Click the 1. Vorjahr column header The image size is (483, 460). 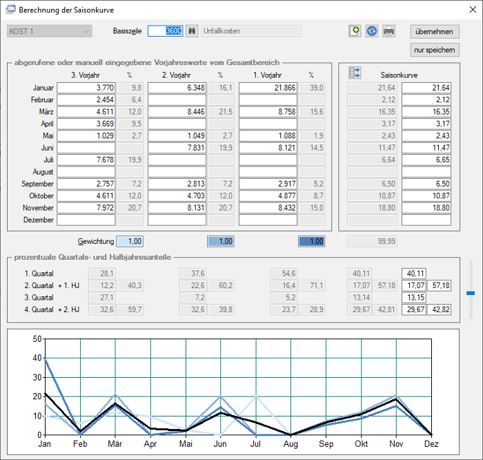coord(268,75)
